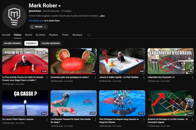The width and height of the screenshot is (196, 130).
Task: Click the 10:28 duration badge on jelly pool video
Action: [44, 71]
